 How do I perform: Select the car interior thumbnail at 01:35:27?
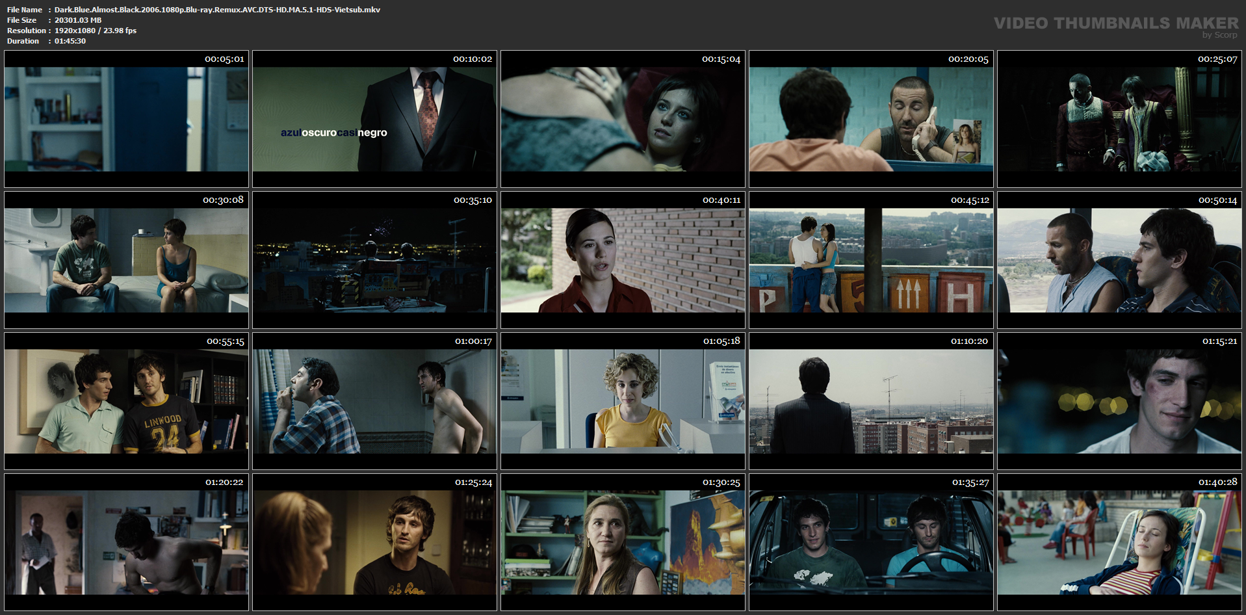point(871,542)
